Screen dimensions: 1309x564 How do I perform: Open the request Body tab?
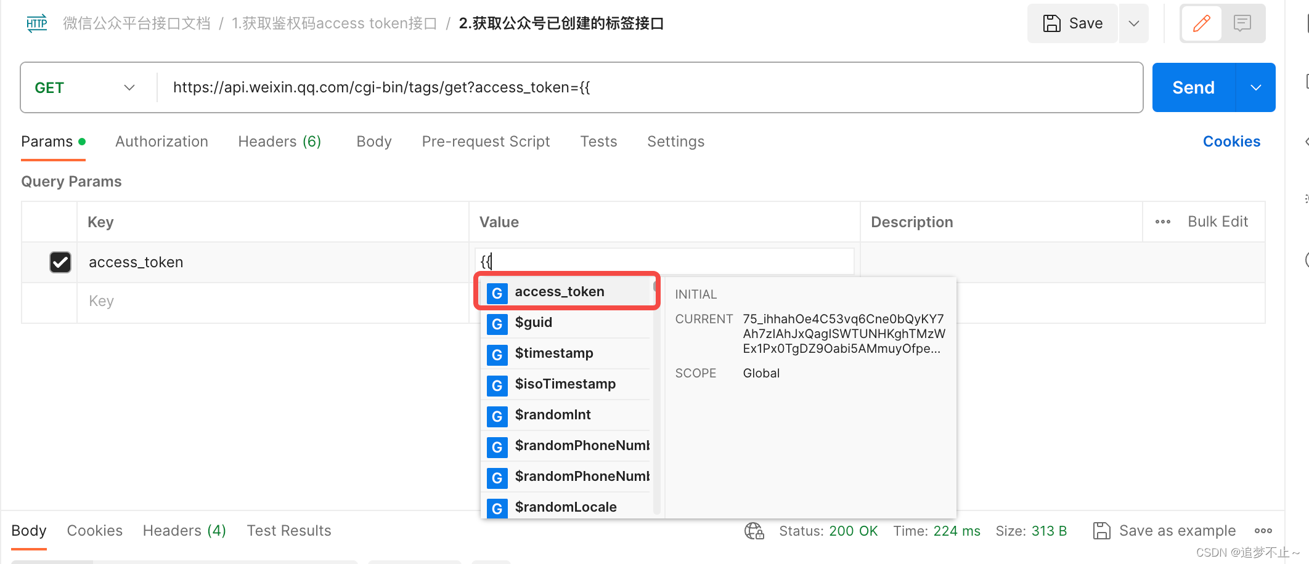coord(374,142)
